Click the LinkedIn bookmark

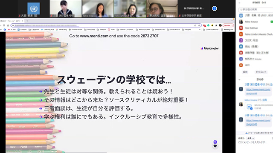pos(22,30)
